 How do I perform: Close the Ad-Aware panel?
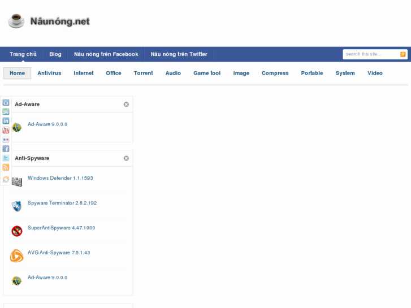[x=126, y=105]
